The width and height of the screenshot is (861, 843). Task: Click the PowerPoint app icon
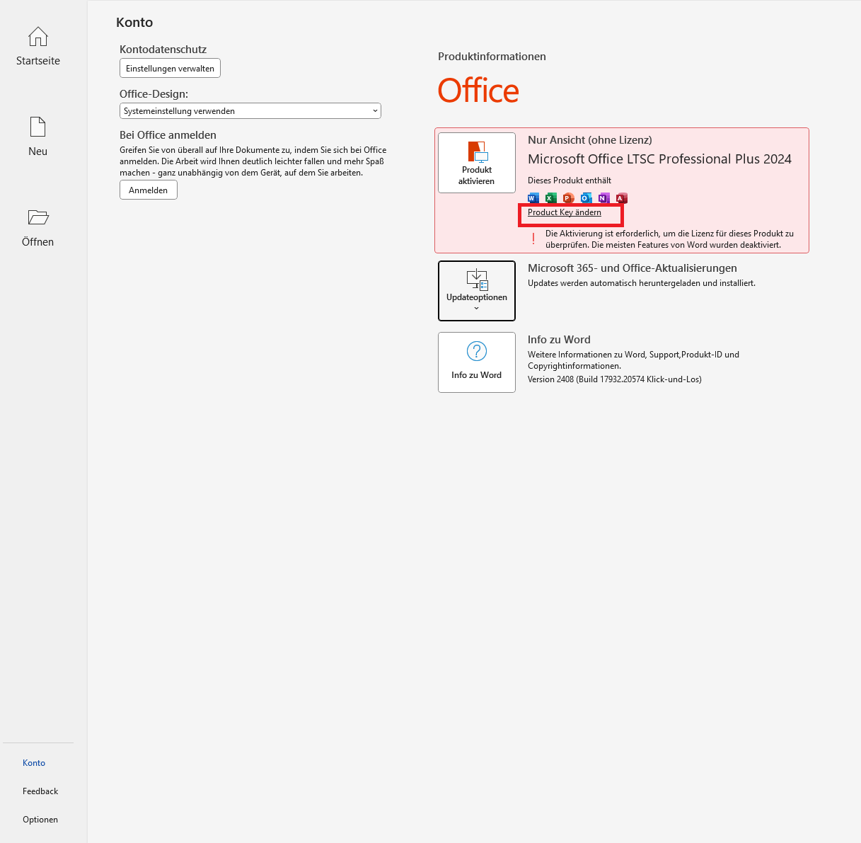[569, 198]
